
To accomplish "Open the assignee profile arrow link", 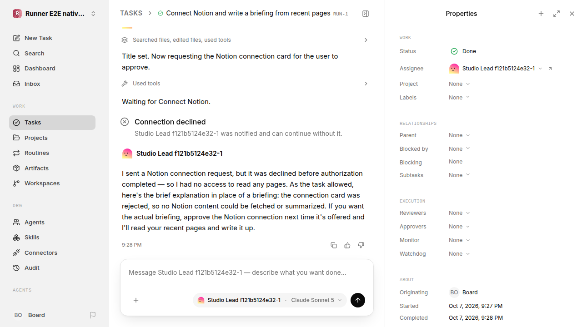I will coord(550,69).
